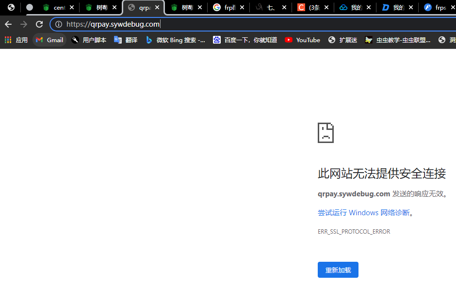Switch to the frp tab

tap(228, 7)
